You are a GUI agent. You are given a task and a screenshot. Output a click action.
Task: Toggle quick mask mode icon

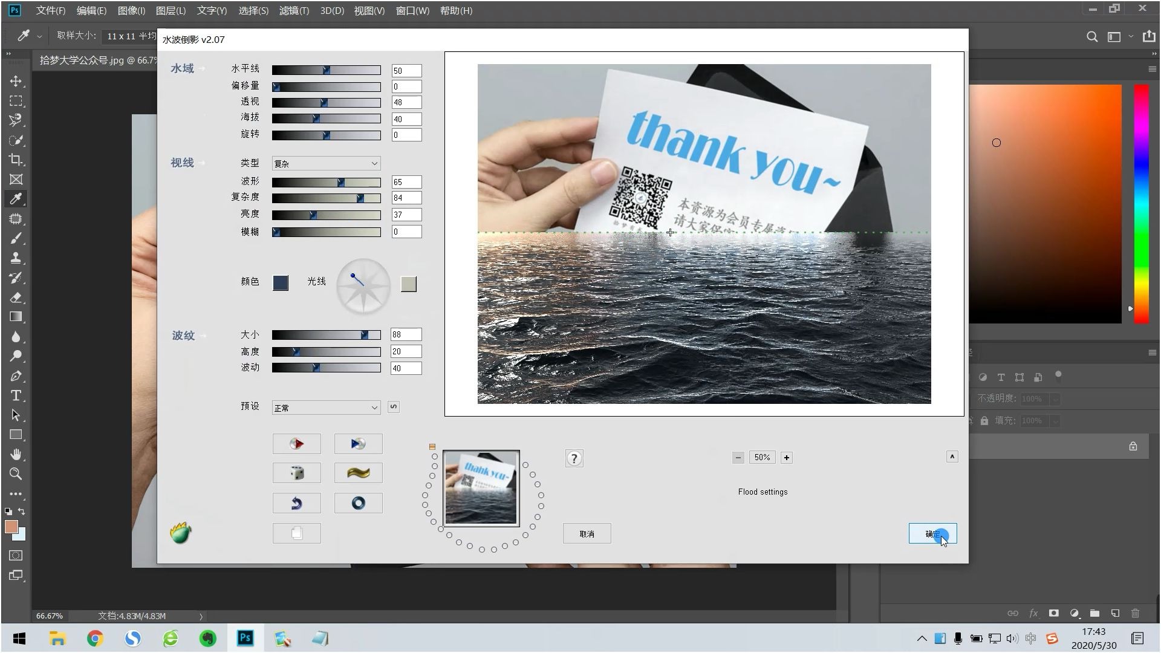click(16, 555)
